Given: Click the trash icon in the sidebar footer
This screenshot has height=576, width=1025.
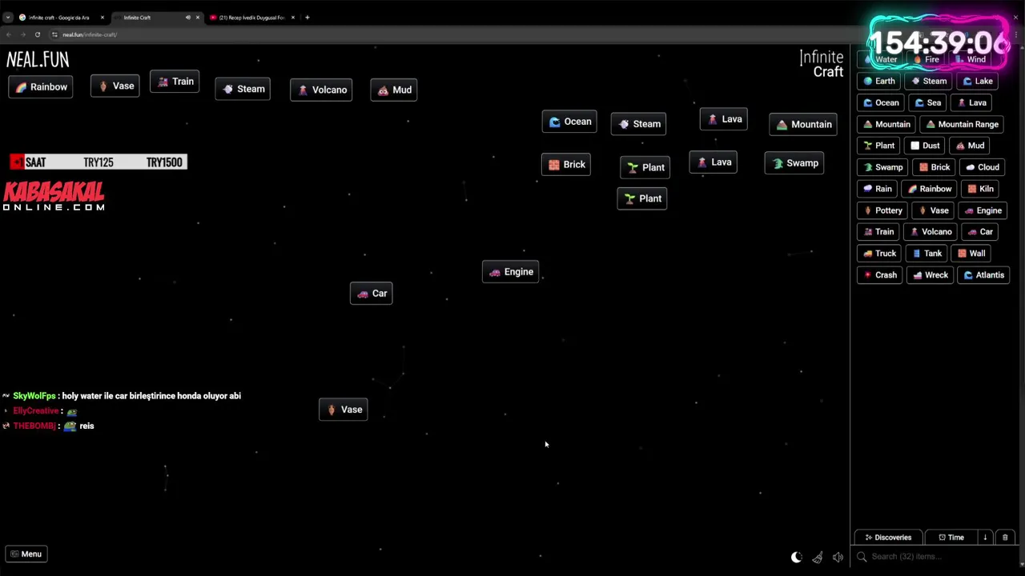Looking at the screenshot, I should click(x=1005, y=538).
